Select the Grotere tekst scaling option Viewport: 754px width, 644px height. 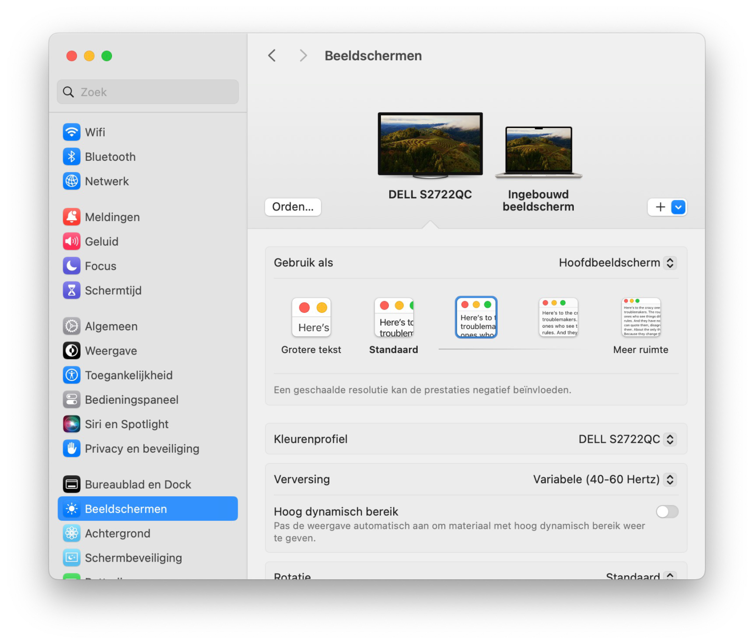311,317
